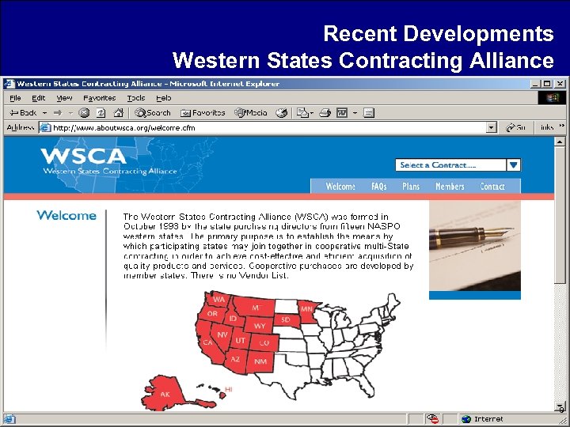Click the Discuss icon in toolbar
The image size is (570, 427).
pyautogui.click(x=369, y=113)
